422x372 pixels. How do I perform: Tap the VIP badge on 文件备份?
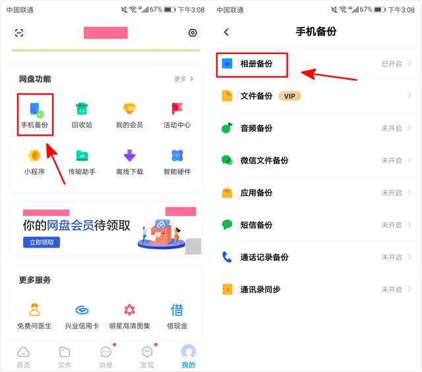click(x=289, y=96)
